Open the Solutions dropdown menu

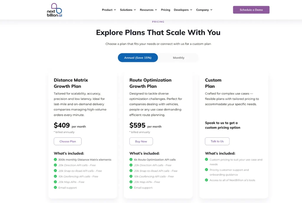(x=128, y=10)
